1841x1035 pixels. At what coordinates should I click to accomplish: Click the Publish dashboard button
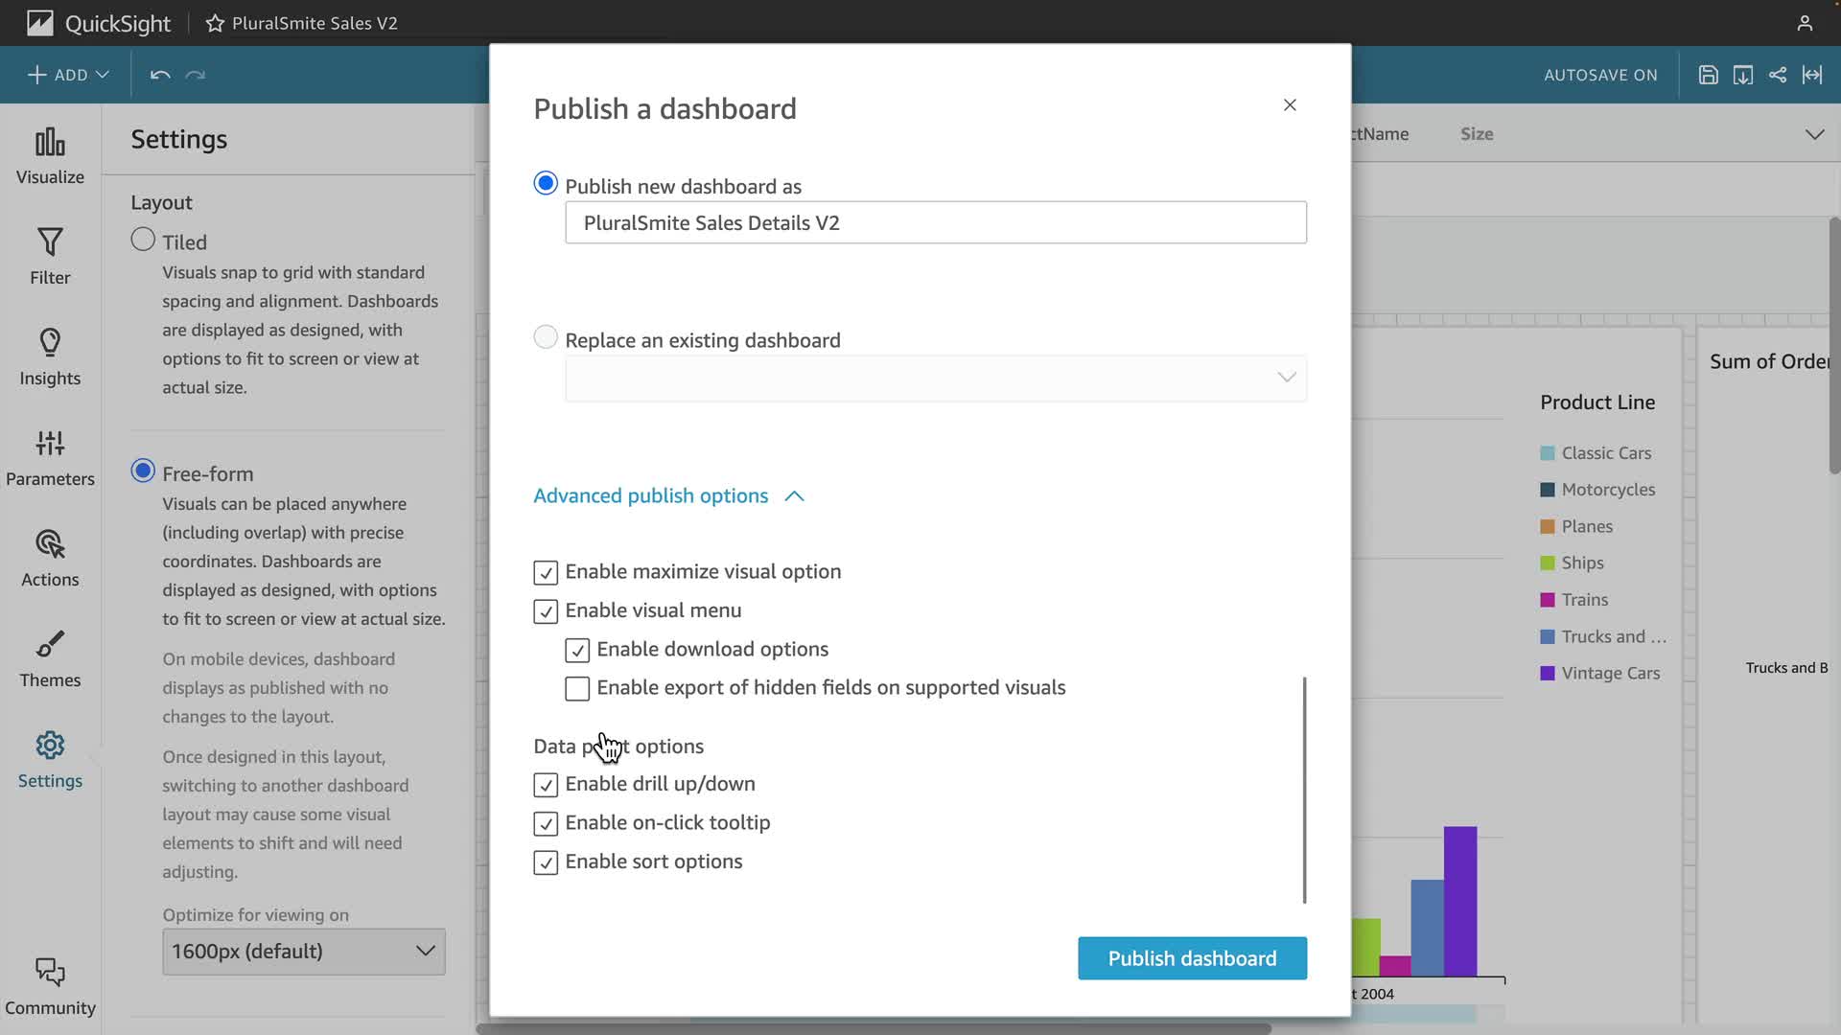[1192, 958]
